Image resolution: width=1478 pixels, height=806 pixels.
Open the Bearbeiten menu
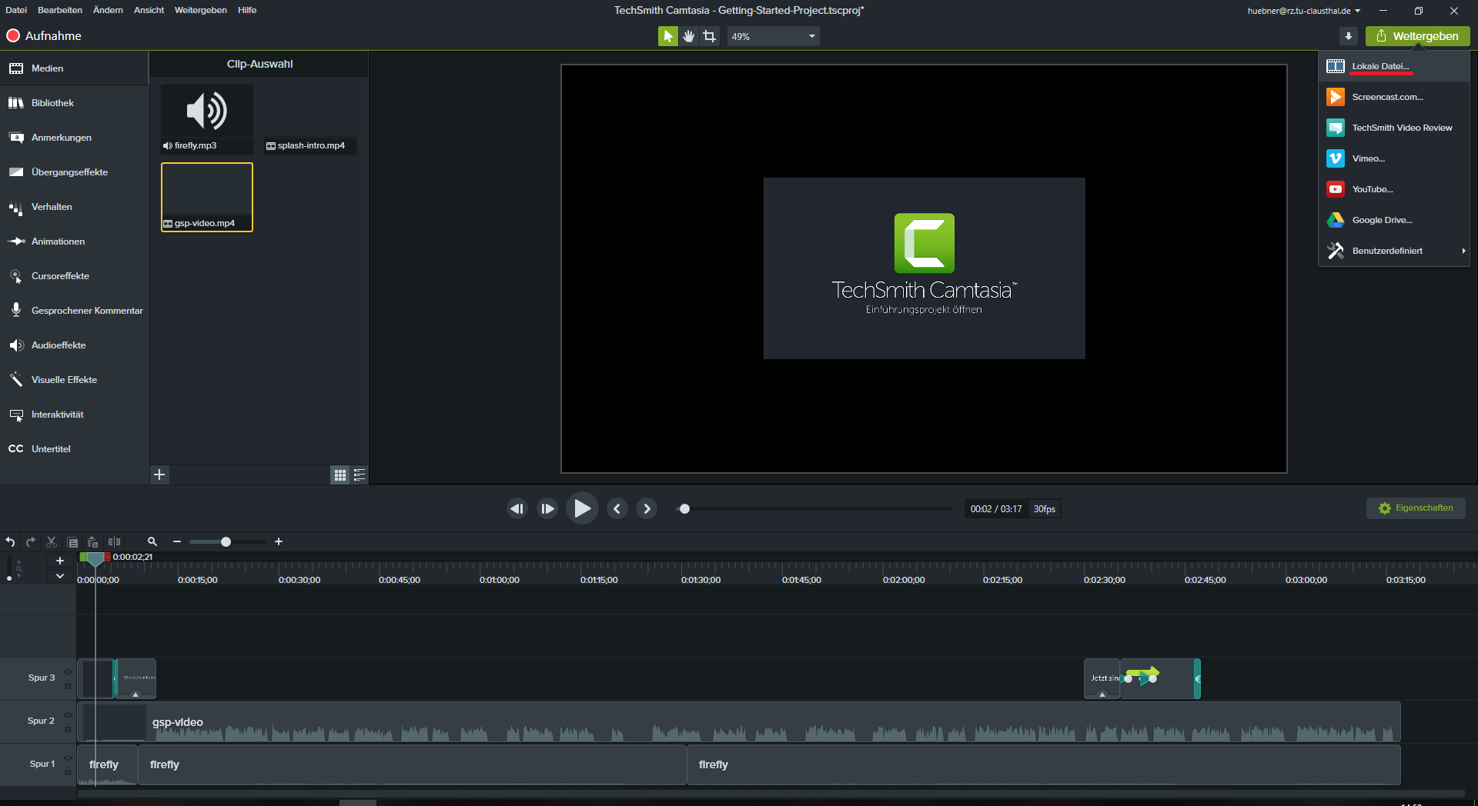[x=60, y=10]
